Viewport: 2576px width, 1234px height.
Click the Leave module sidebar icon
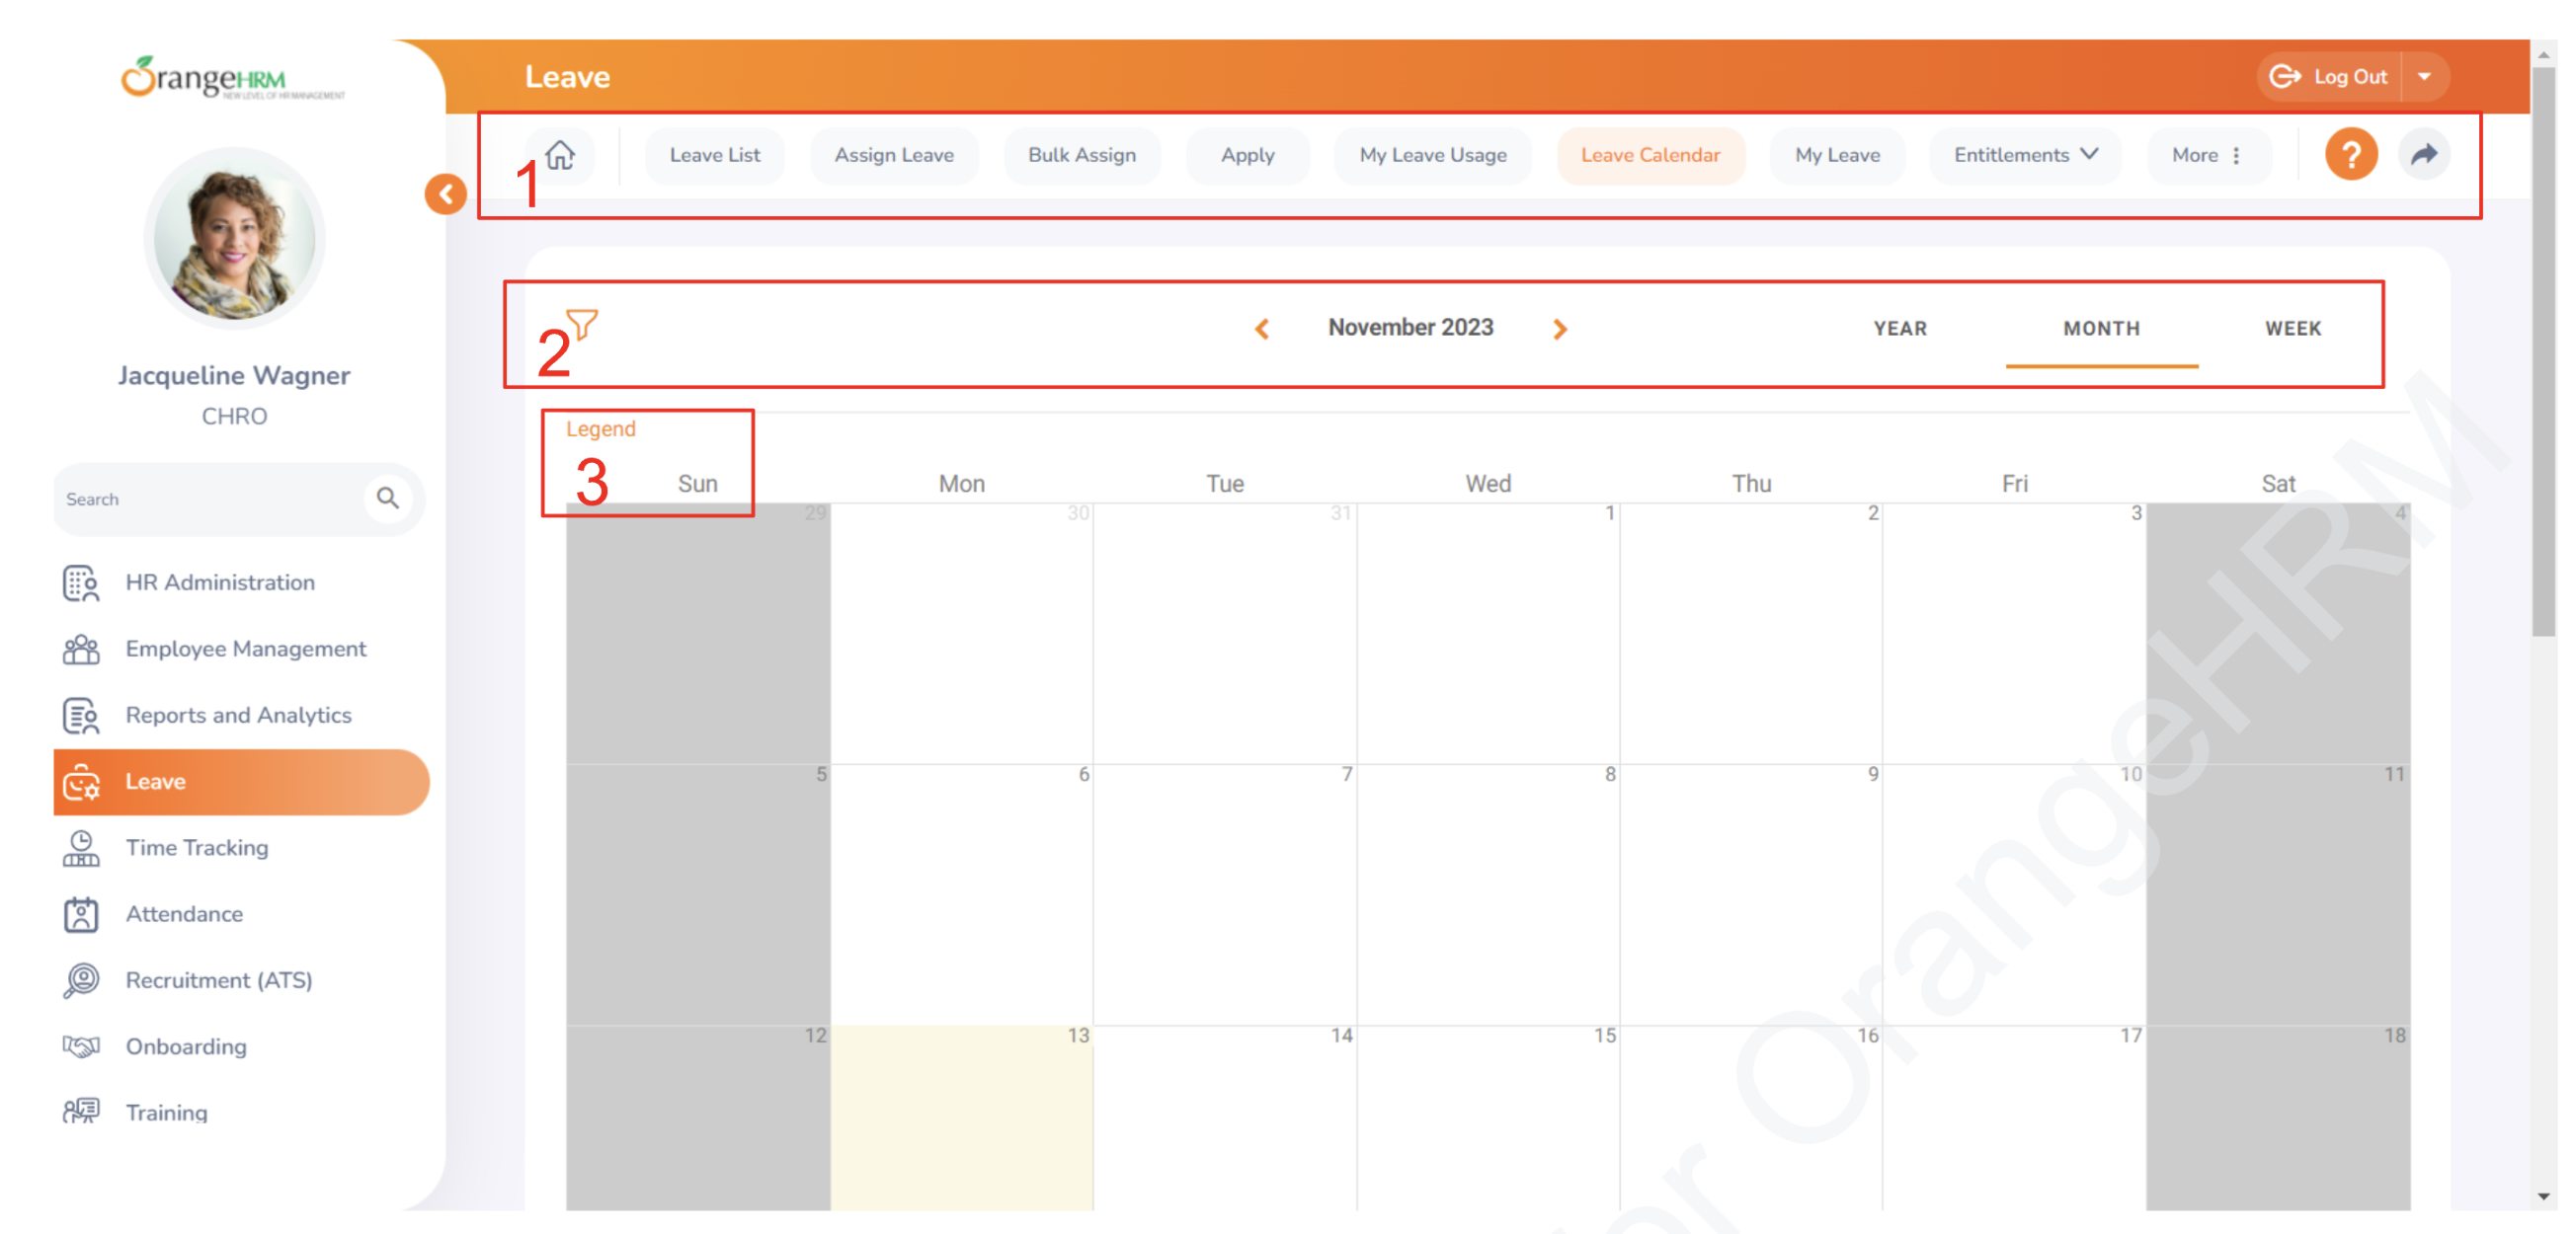click(x=81, y=781)
